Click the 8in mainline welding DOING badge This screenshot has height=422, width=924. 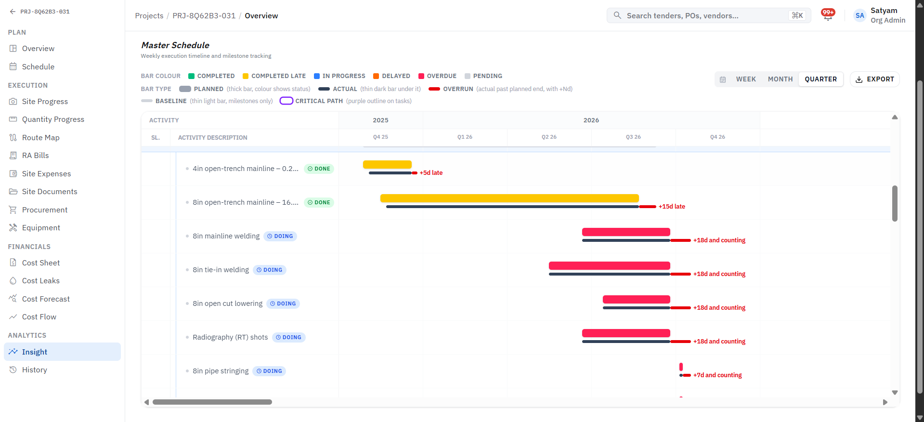(280, 236)
